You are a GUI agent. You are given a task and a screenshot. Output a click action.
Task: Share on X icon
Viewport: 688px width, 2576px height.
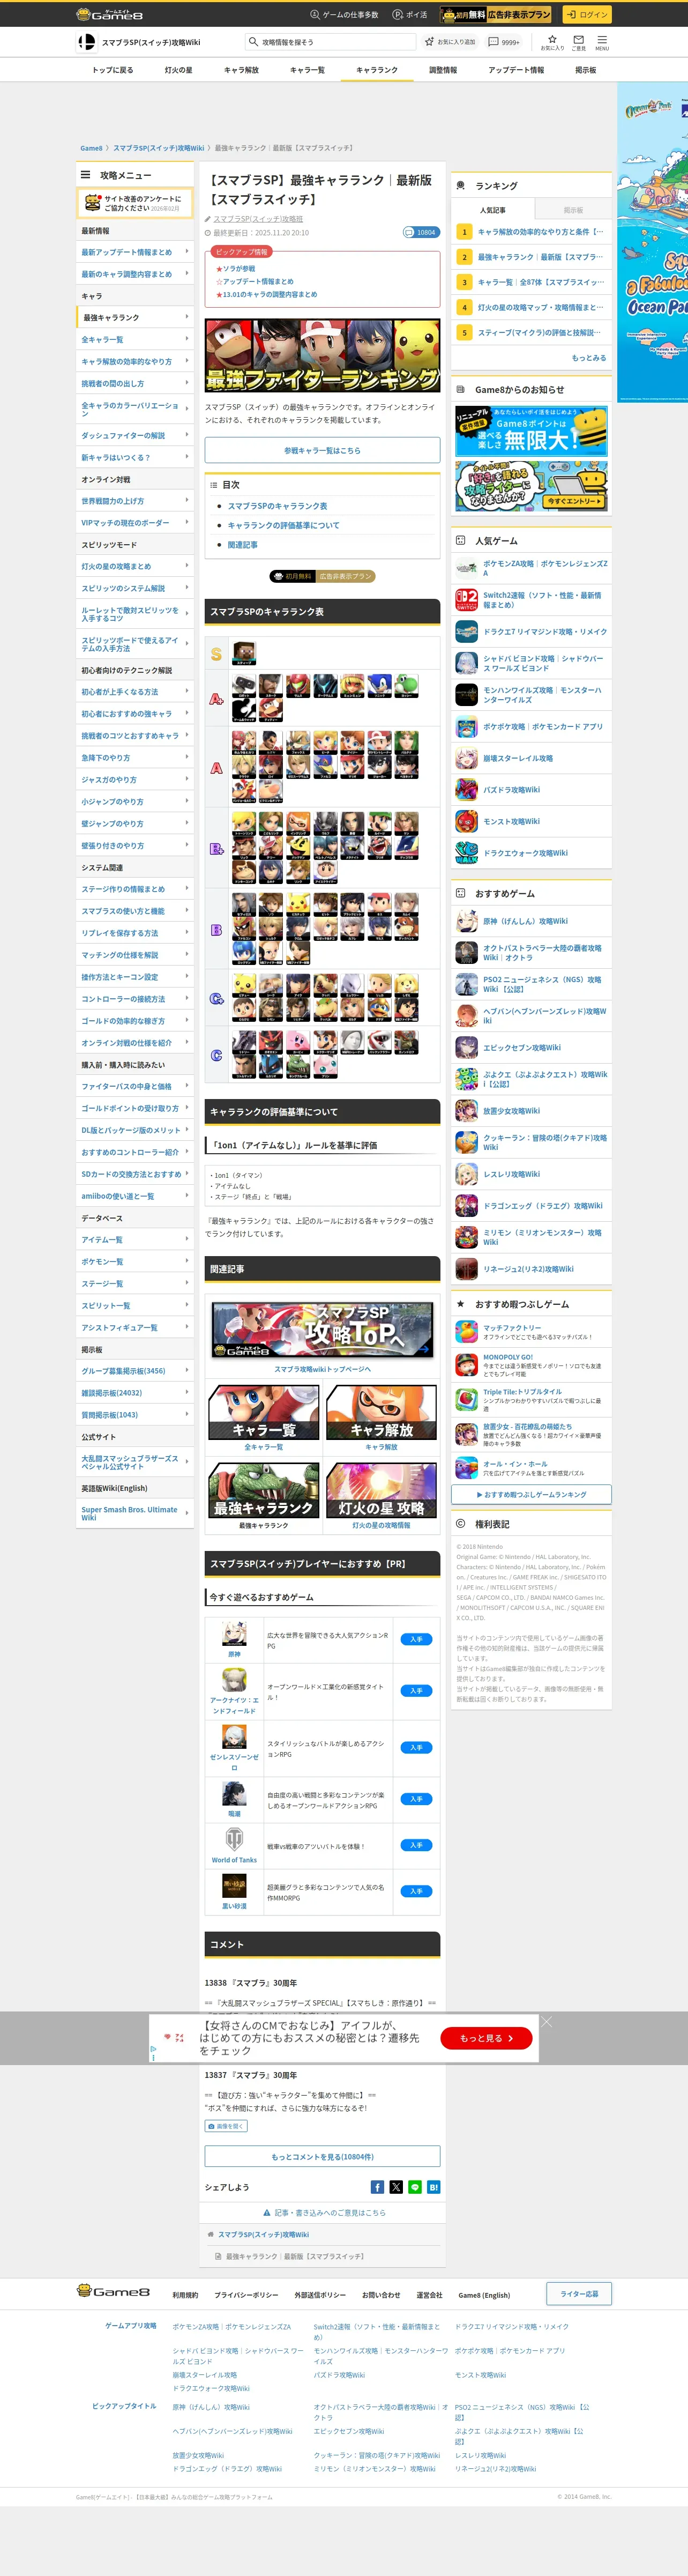396,2187
